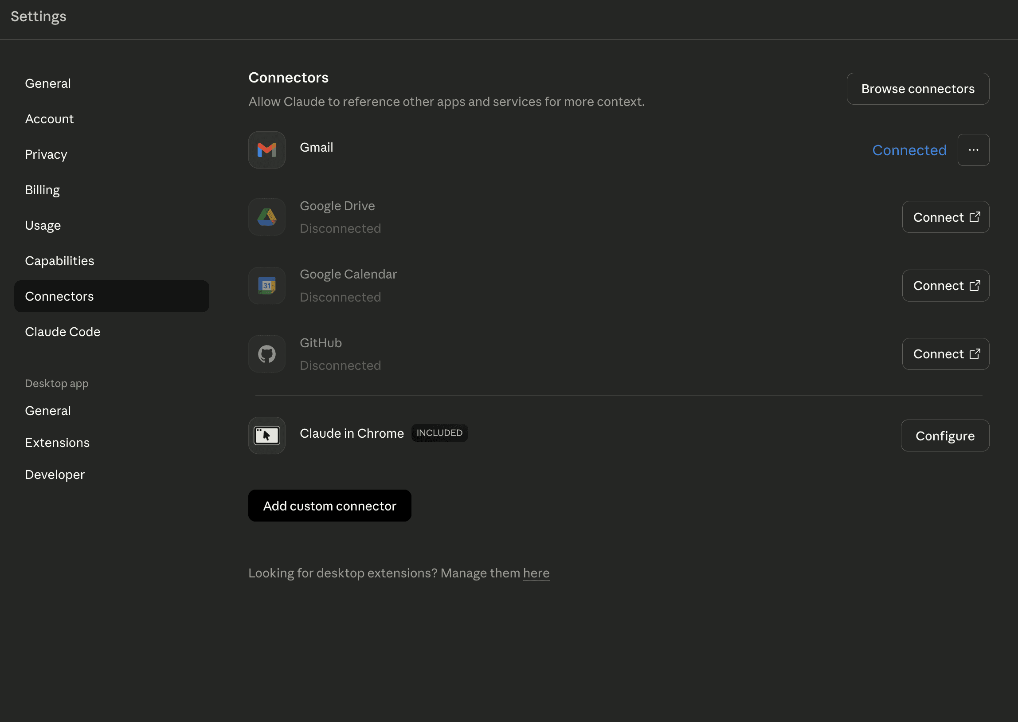Click the blue Connected status for Gmail
Viewport: 1018px width, 722px height.
(908, 150)
